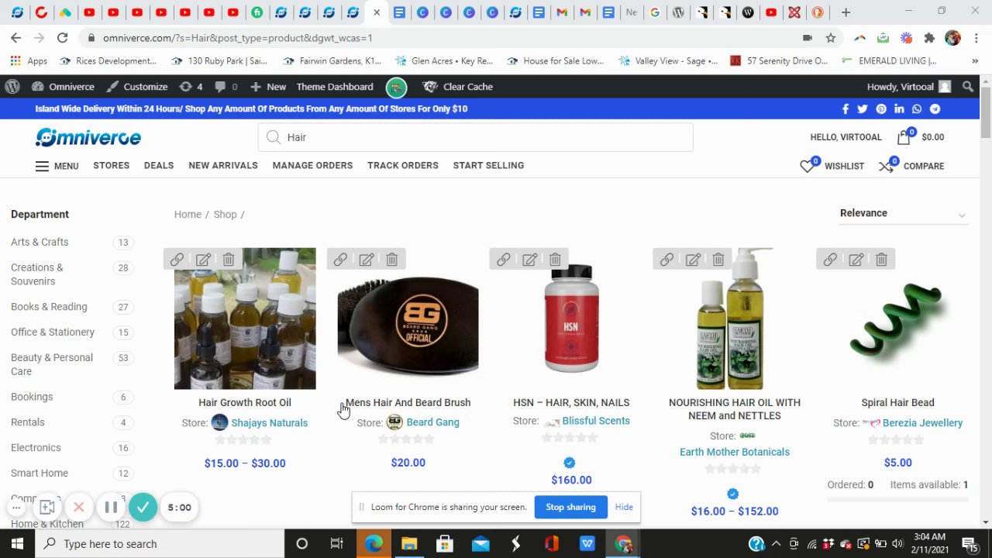
Task: Click the trash icon on Hair Growth Root Oil
Action: pyautogui.click(x=229, y=260)
